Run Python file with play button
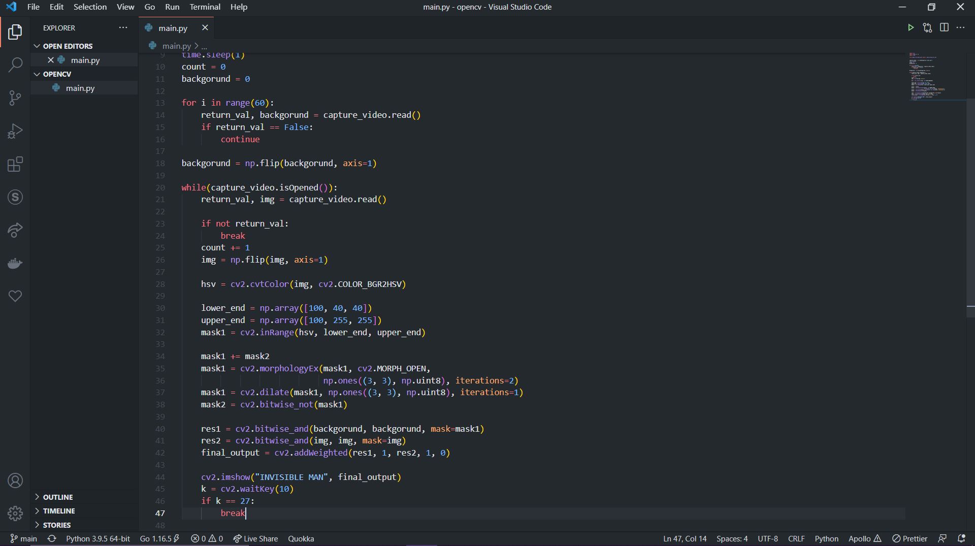Screen dimensions: 975x546 tap(911, 27)
